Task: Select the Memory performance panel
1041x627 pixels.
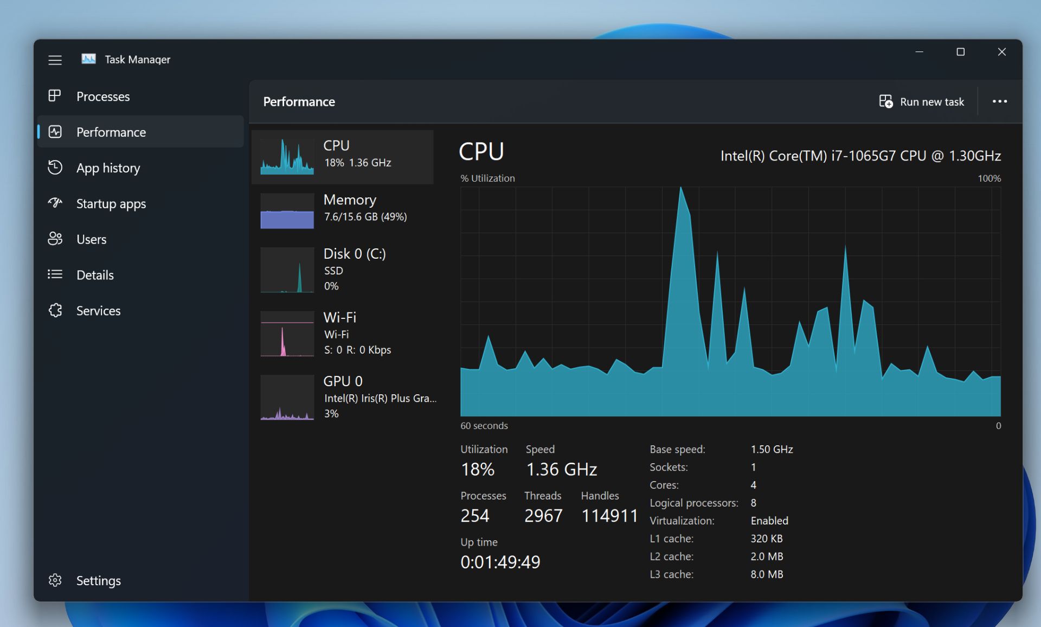Action: tap(345, 209)
